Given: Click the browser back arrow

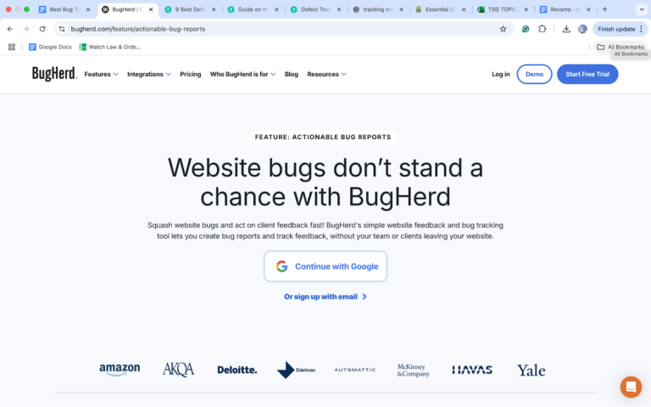Looking at the screenshot, I should 10,29.
